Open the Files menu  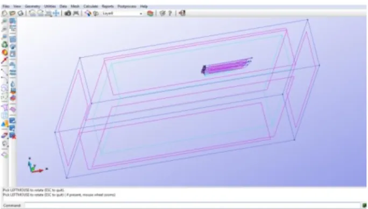pos(6,6)
